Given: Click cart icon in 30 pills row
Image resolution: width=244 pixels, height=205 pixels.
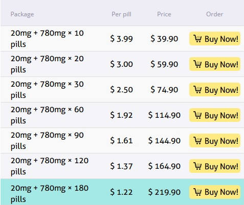Looking at the screenshot, I should coord(197,90).
